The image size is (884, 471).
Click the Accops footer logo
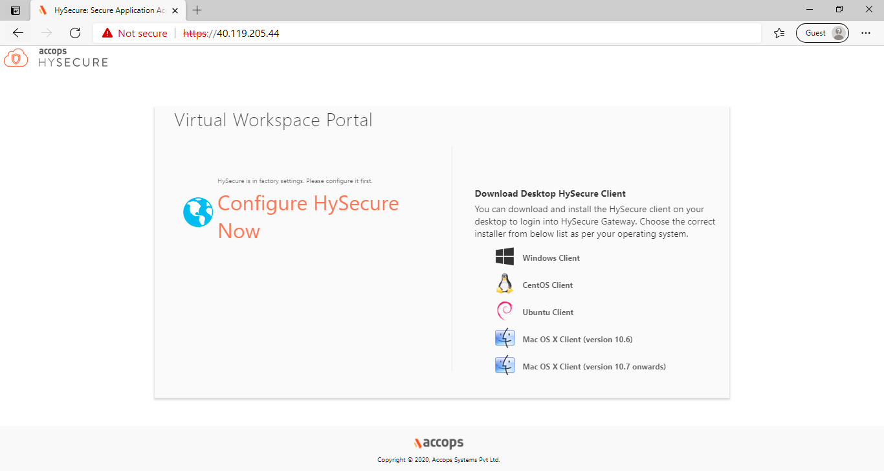439,443
